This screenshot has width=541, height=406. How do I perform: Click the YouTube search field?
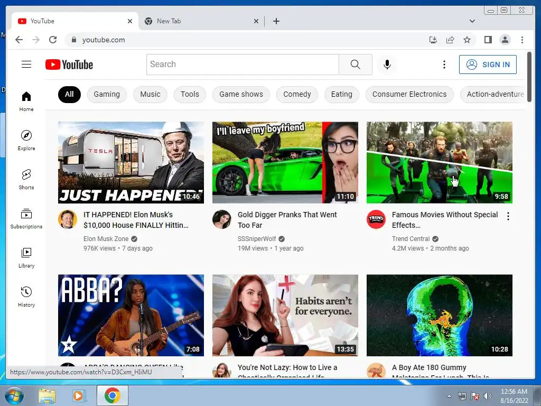242,64
